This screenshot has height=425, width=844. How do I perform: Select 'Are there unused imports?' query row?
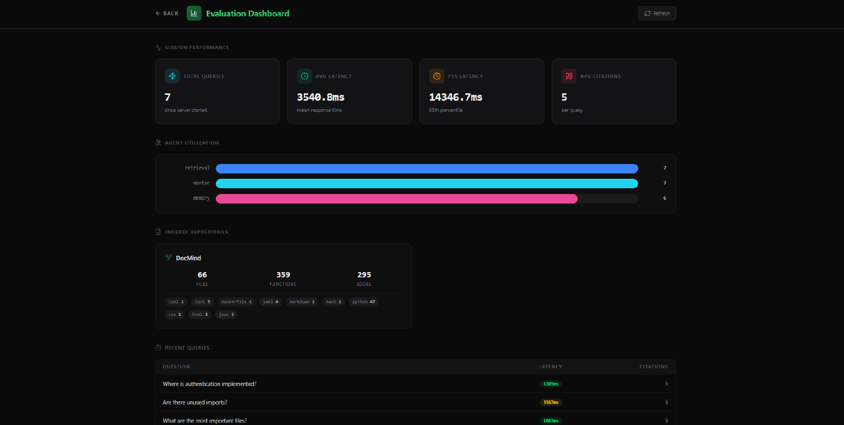pyautogui.click(x=416, y=402)
